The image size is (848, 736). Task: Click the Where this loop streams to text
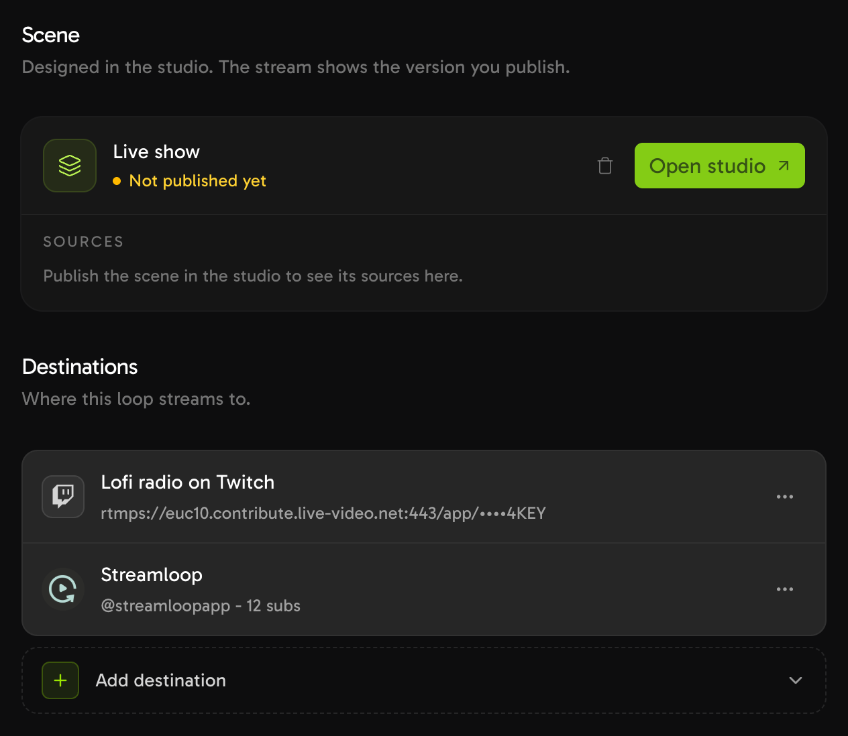point(136,399)
